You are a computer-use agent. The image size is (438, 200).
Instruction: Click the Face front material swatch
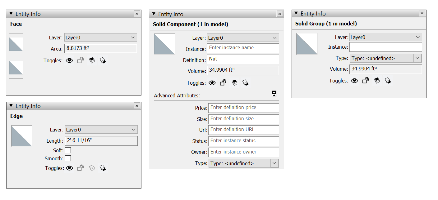(x=16, y=44)
